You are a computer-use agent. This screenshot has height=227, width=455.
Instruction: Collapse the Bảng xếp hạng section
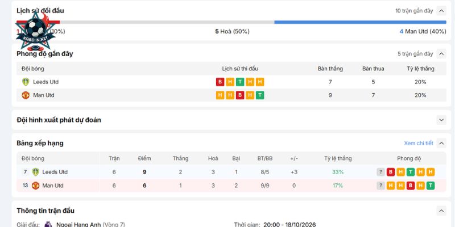tap(441, 143)
